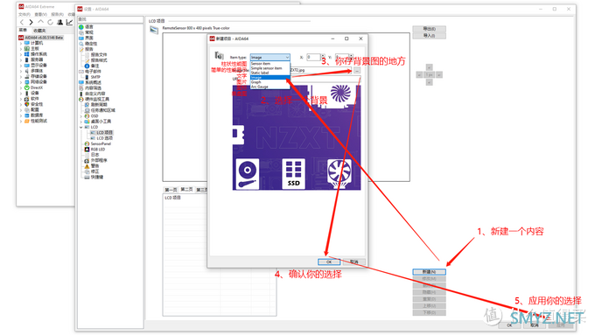Click the graph chart icon in toolbar

69,23
